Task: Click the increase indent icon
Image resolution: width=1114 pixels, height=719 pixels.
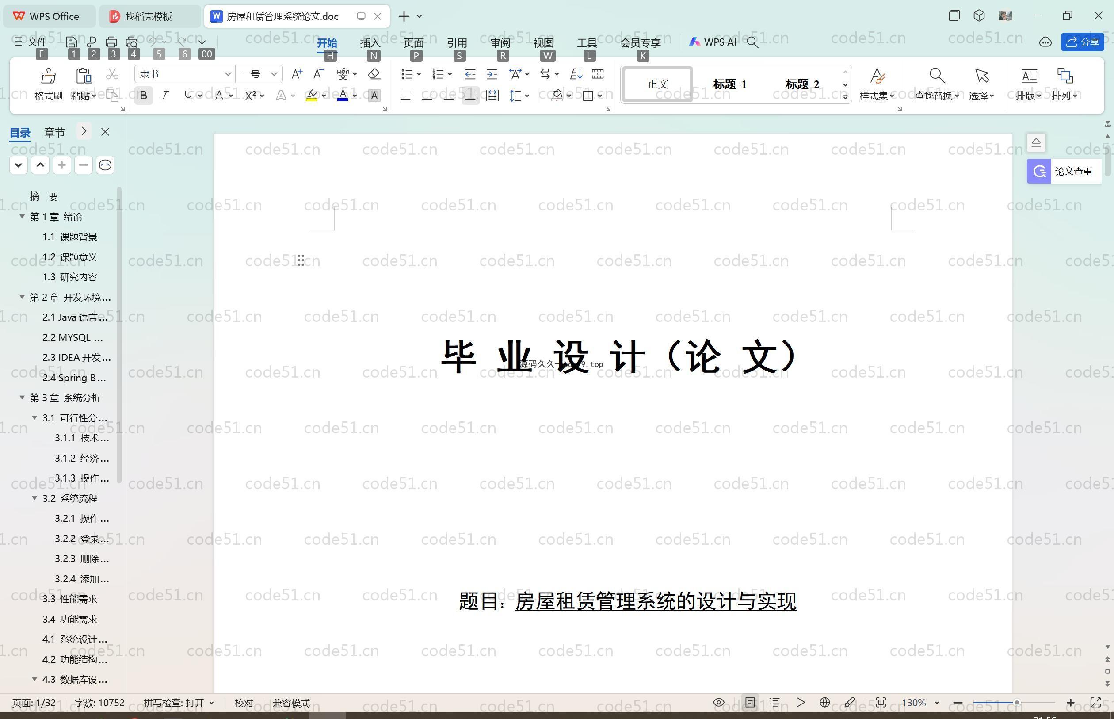Action: (x=492, y=74)
